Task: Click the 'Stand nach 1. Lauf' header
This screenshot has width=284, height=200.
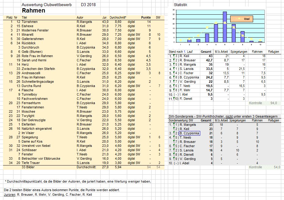Action: pos(181,52)
